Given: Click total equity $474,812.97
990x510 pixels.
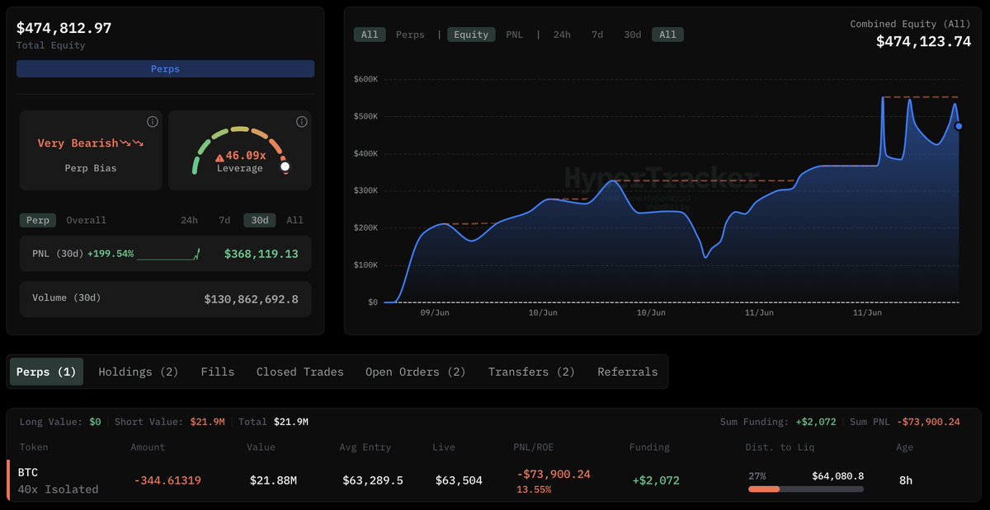Looking at the screenshot, I should 64,27.
